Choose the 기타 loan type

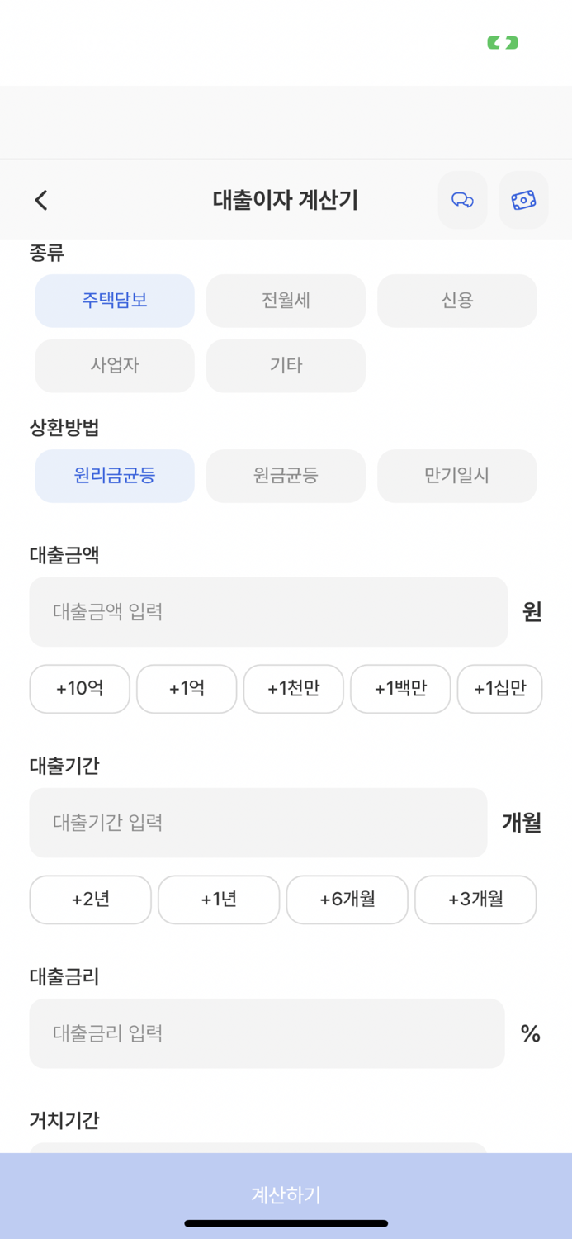coord(286,366)
